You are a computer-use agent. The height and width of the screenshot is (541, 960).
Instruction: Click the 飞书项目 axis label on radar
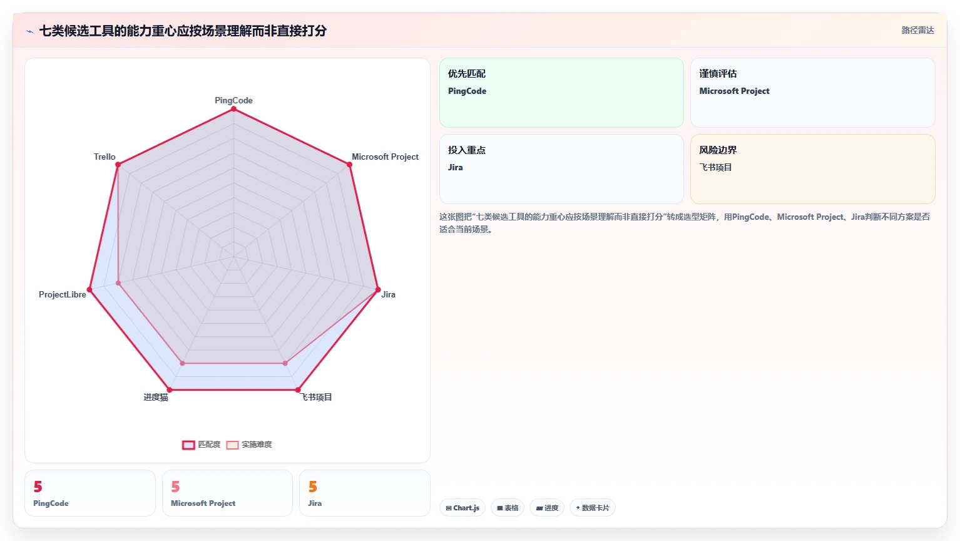click(x=316, y=397)
